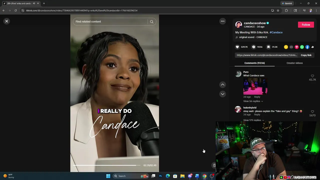Go to previous video with up arrow
Viewport: 320px width, 180px height.
tap(222, 85)
